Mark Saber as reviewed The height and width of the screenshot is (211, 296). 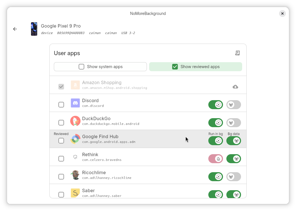(61, 195)
